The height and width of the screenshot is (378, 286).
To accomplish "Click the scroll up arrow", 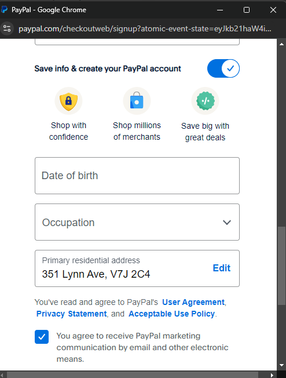I will click(x=281, y=44).
